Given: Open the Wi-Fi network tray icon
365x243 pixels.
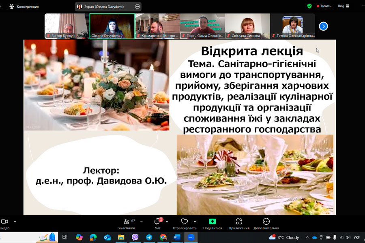Looking at the screenshot, I should coord(341,237).
